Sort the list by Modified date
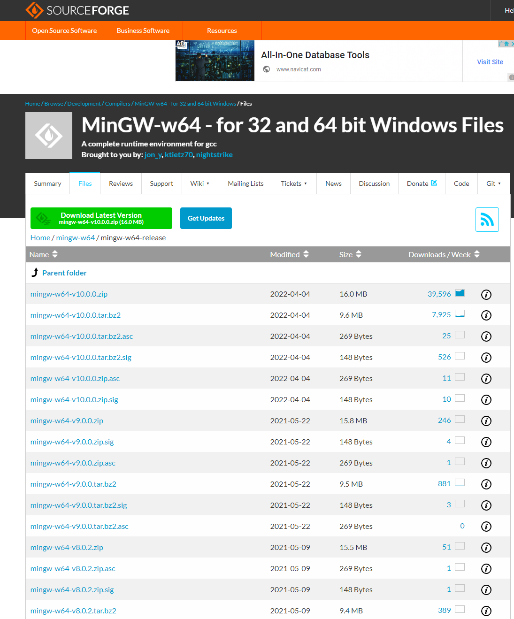This screenshot has height=619, width=514. pos(289,254)
